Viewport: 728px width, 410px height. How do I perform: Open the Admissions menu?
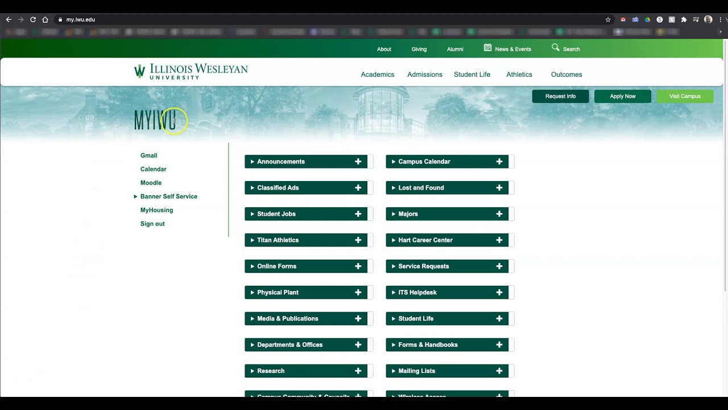[x=425, y=75]
